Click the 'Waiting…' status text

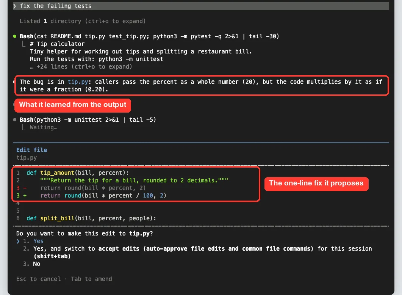tap(43, 127)
